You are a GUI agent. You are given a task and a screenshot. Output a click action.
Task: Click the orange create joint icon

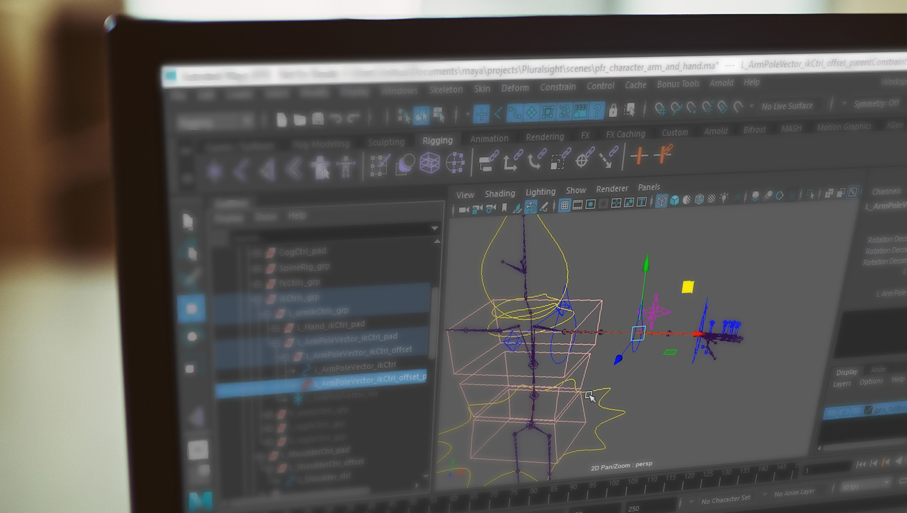click(639, 156)
